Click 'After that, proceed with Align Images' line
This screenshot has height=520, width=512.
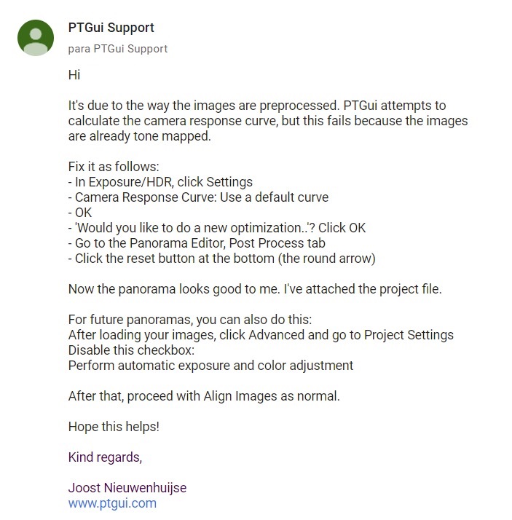(x=204, y=396)
